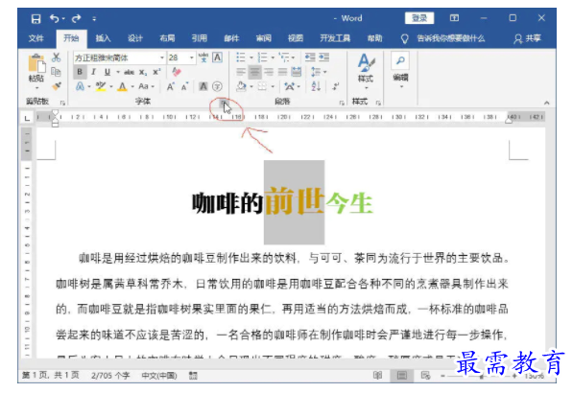Apply bullet list
Viewport: 573px width, 393px height.
tap(241, 58)
